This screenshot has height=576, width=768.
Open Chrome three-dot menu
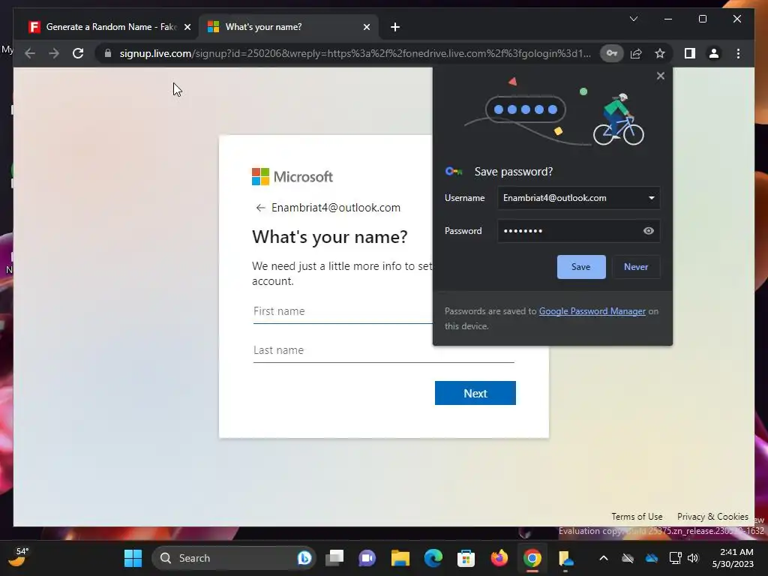[x=738, y=53]
